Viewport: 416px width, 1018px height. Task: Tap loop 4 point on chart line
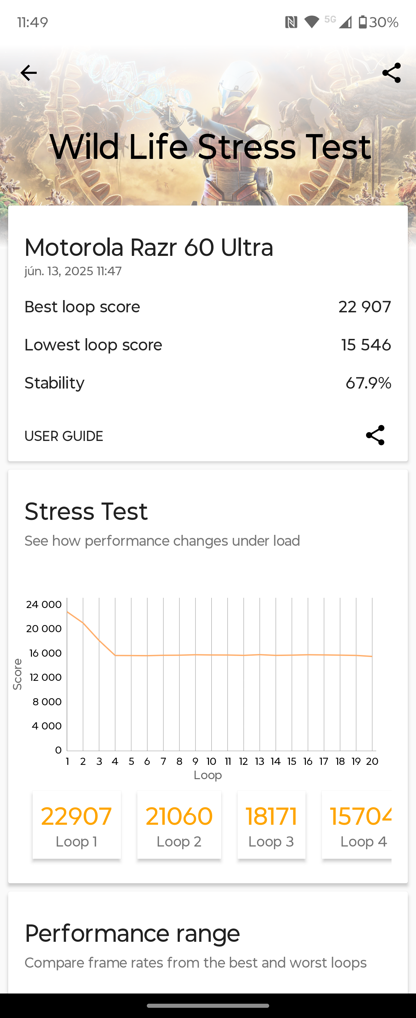pyautogui.click(x=115, y=655)
